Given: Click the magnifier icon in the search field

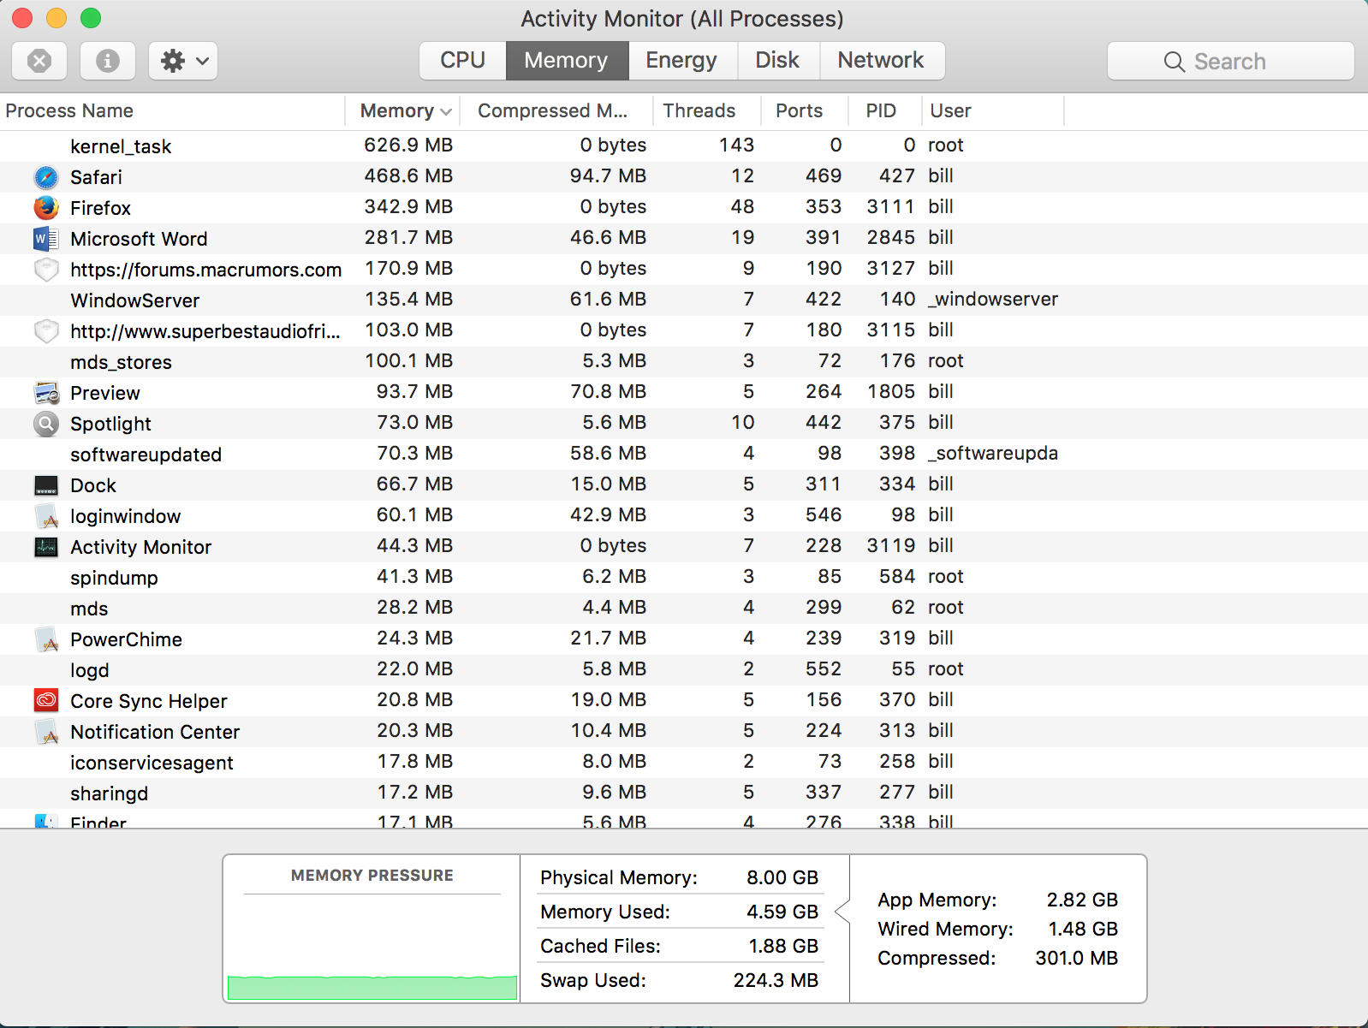Looking at the screenshot, I should [1175, 62].
